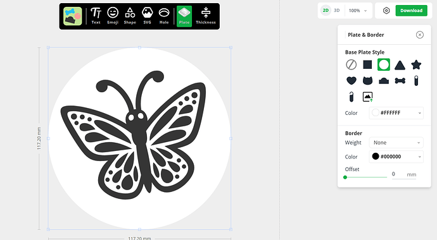Viewport: 437px width, 240px height.
Task: Select the Hole tool
Action: point(164,16)
